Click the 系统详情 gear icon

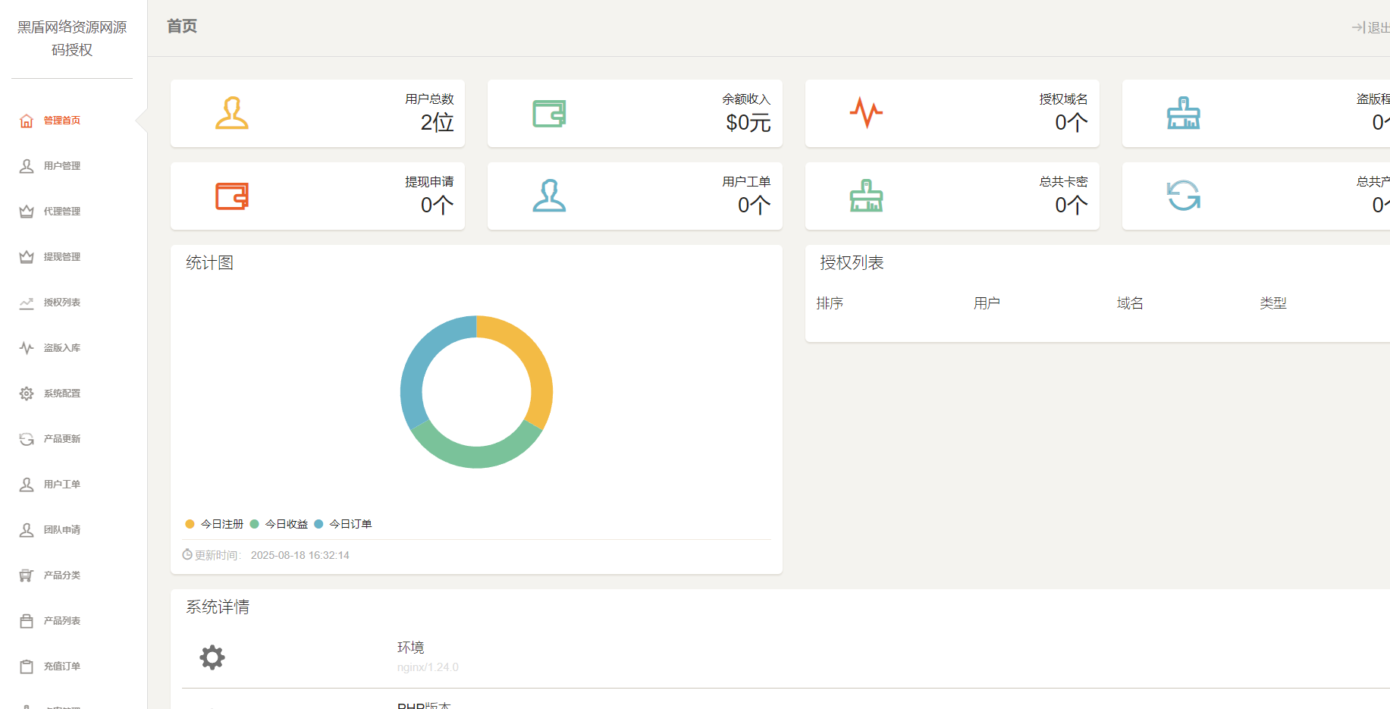coord(212,657)
